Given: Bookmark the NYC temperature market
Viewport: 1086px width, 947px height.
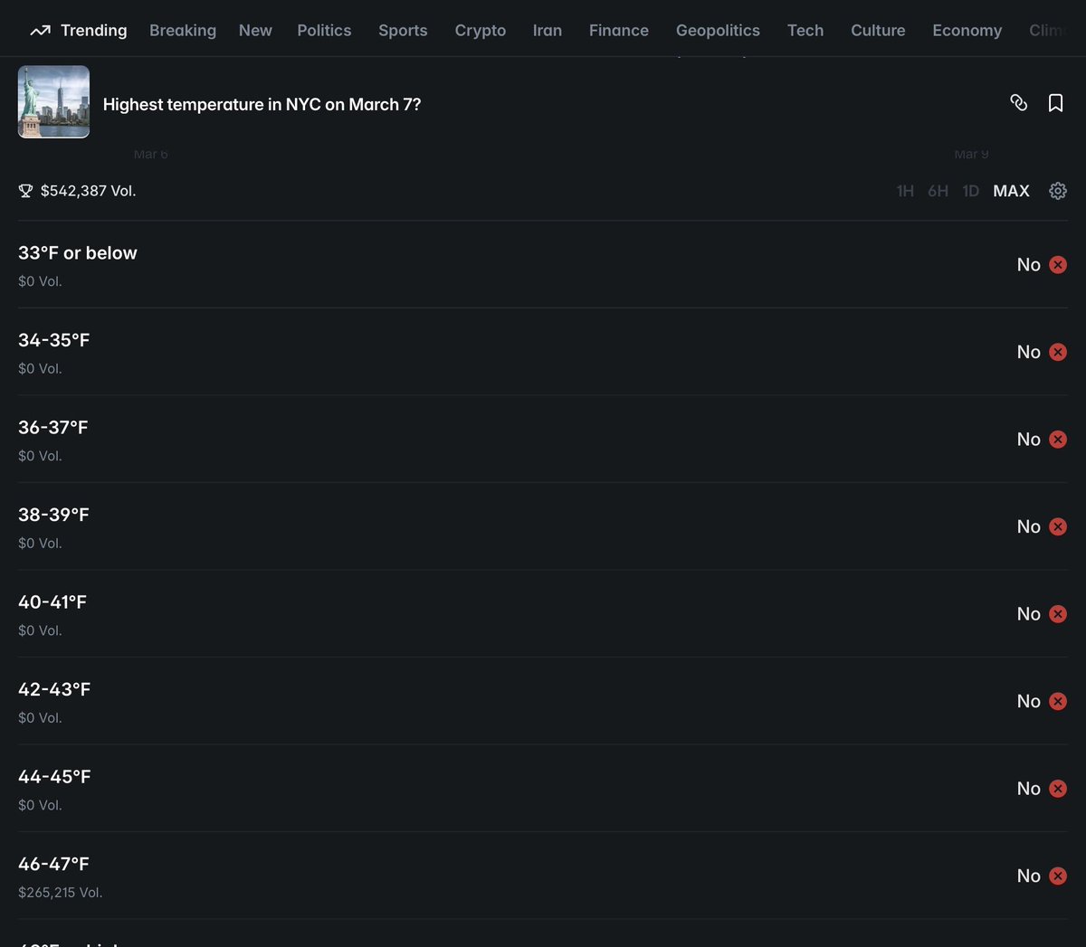Looking at the screenshot, I should point(1055,103).
